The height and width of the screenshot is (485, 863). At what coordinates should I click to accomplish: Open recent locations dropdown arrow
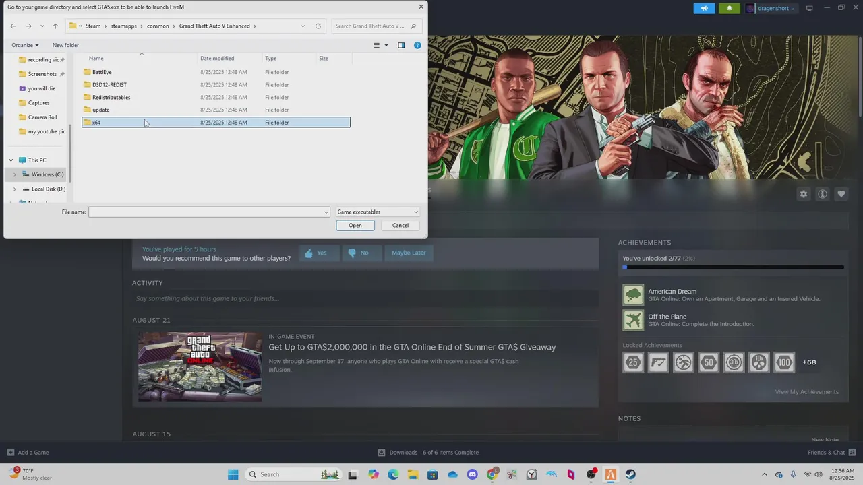click(x=42, y=26)
